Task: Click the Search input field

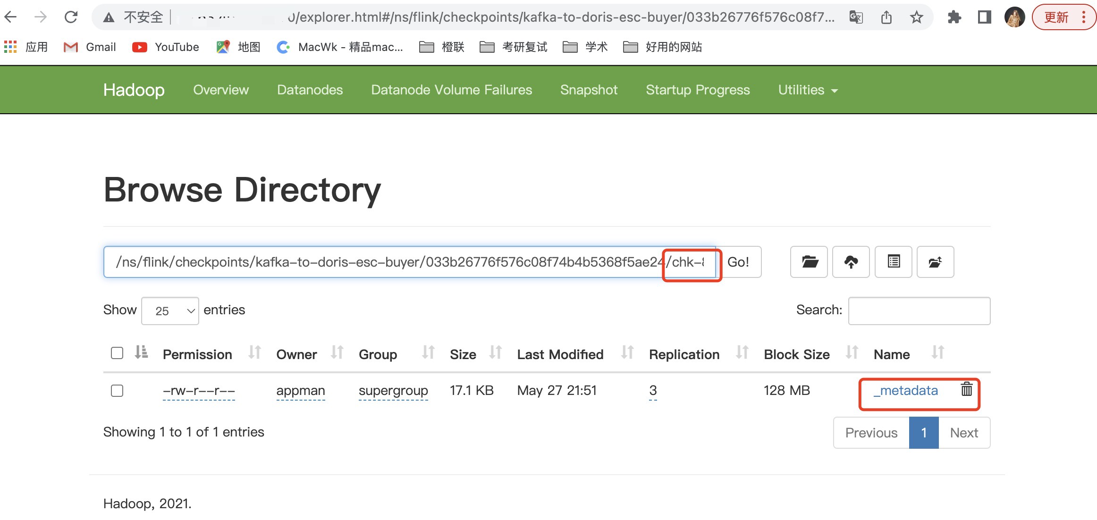Action: (919, 310)
